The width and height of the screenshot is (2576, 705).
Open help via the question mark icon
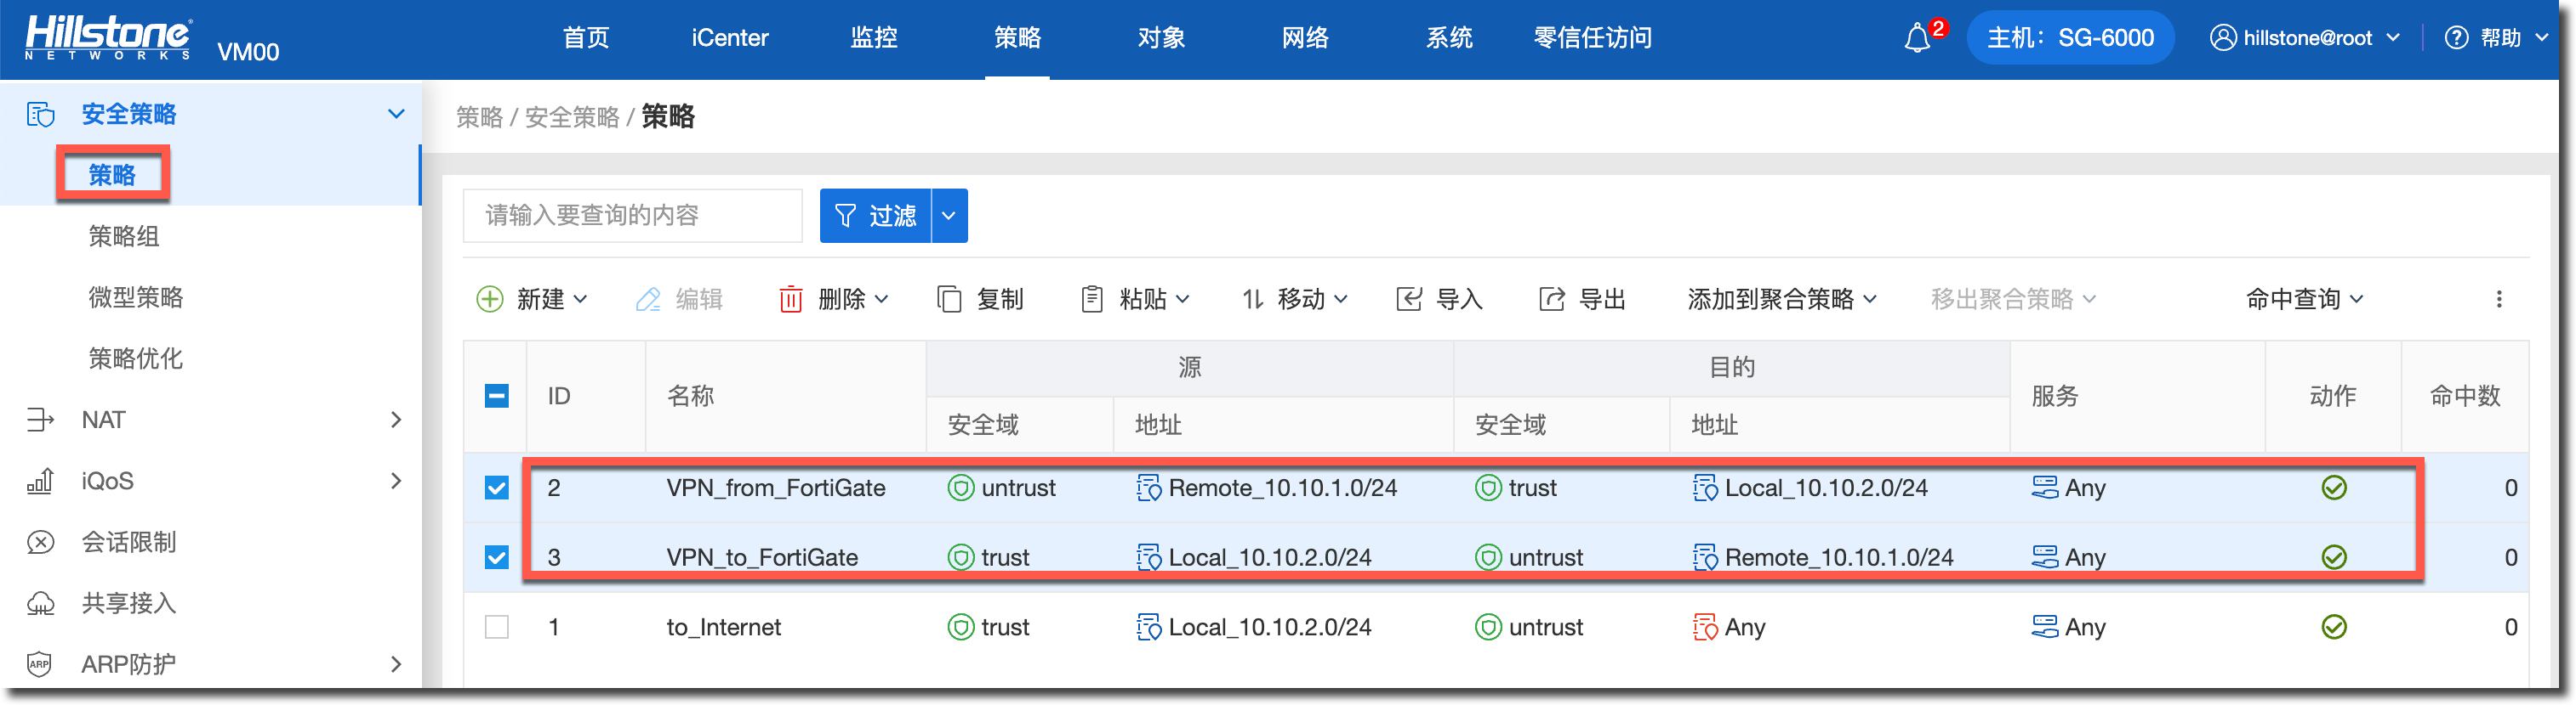[x=2456, y=38]
